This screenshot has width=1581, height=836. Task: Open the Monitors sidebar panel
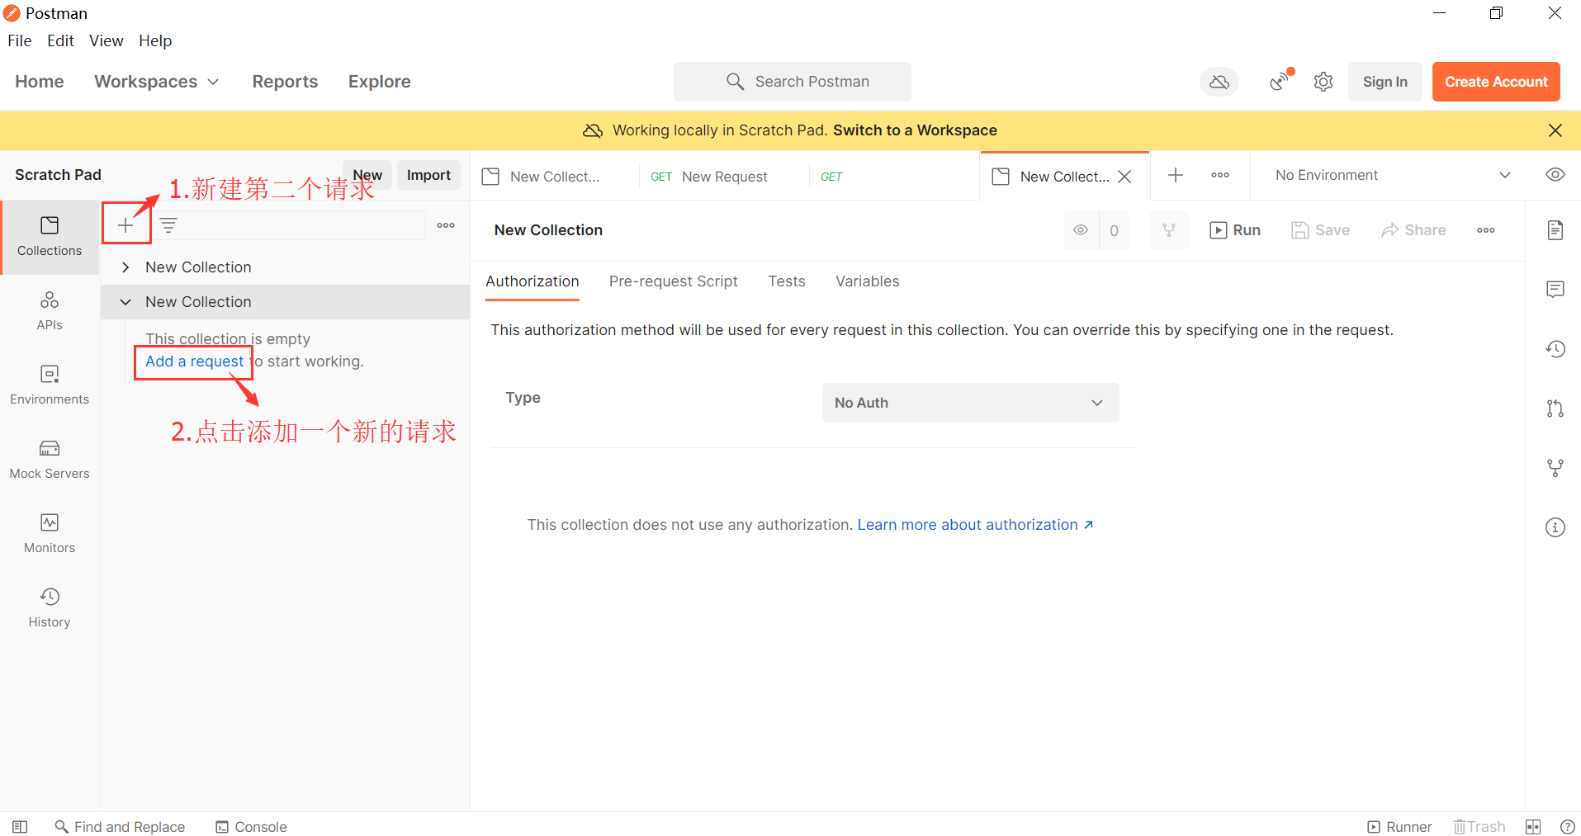[x=49, y=532]
